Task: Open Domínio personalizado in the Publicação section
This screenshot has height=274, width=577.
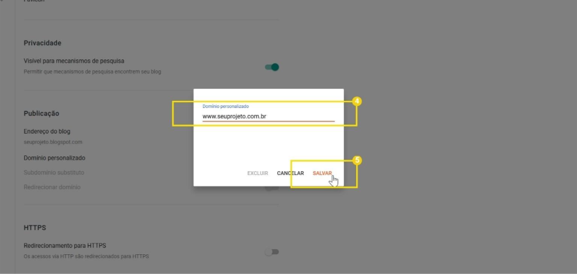Action: tap(54, 157)
